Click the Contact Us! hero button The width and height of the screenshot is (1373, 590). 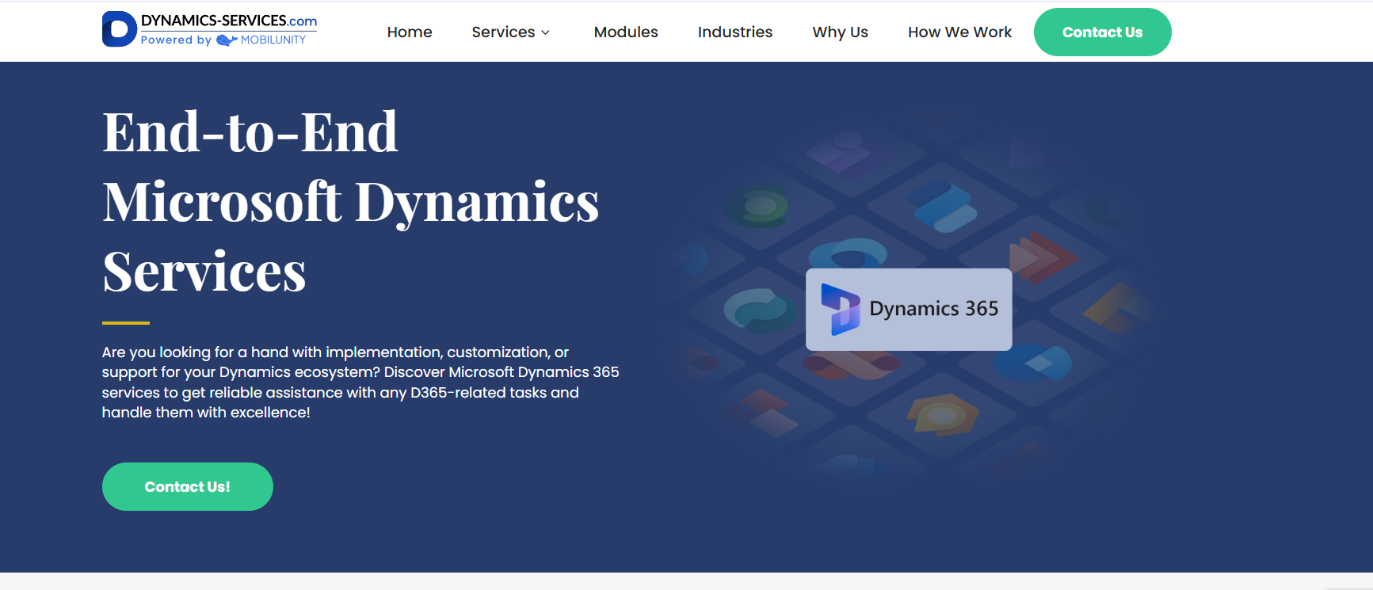[x=188, y=486]
